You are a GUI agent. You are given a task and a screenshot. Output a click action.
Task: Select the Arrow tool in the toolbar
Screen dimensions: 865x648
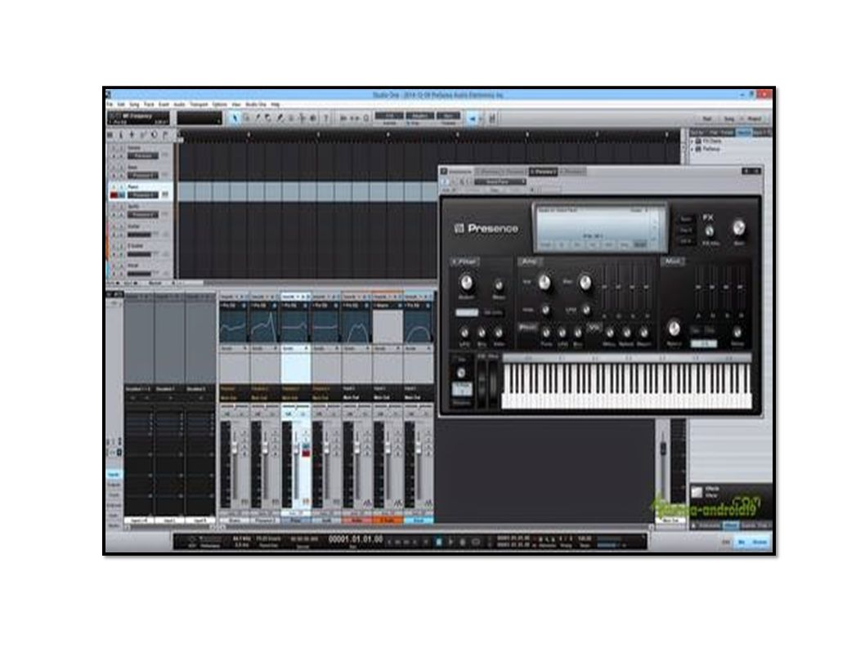point(235,118)
